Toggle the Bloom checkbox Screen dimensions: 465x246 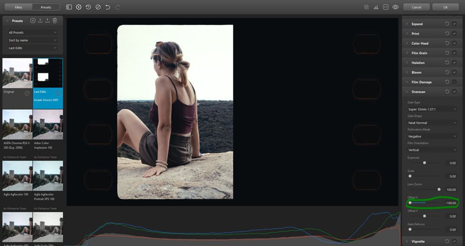pos(454,72)
